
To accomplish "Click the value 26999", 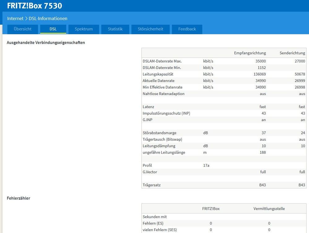I will click(x=300, y=81).
